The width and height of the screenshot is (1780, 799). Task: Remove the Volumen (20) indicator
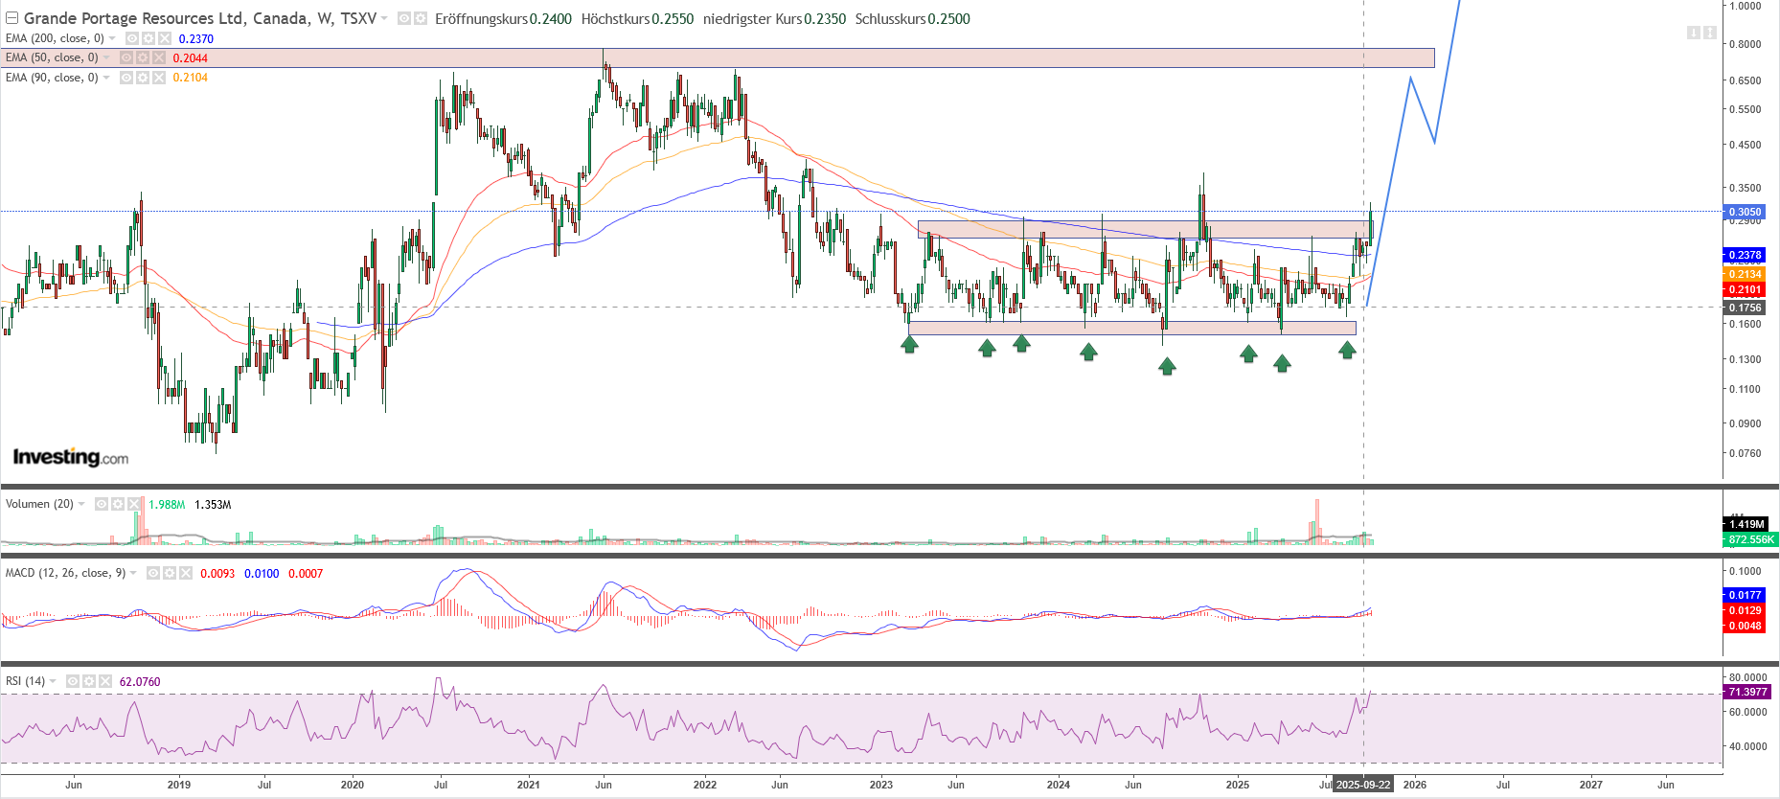(134, 504)
